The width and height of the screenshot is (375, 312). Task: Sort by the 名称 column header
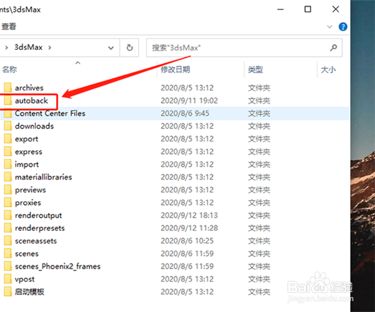coord(9,69)
